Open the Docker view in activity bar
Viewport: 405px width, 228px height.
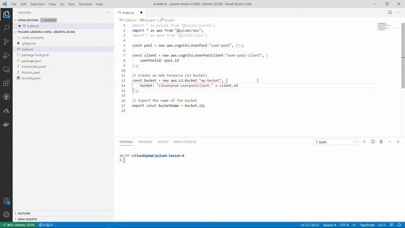(6, 124)
